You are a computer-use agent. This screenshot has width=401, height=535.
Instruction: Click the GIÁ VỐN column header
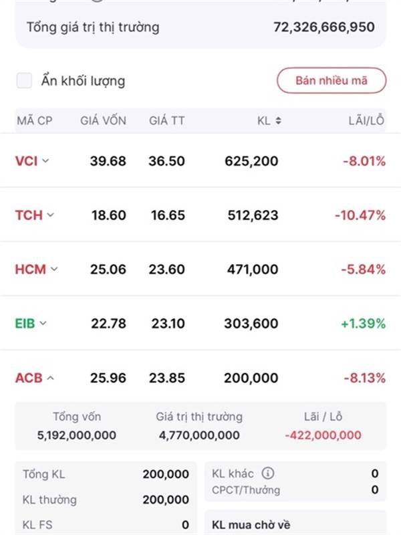point(103,121)
